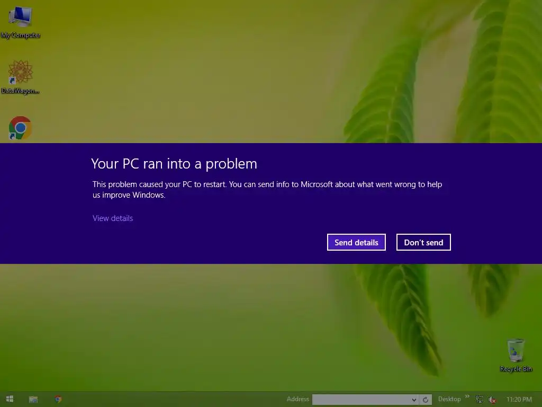Click the Don't send button
The image size is (542, 407).
pos(423,242)
